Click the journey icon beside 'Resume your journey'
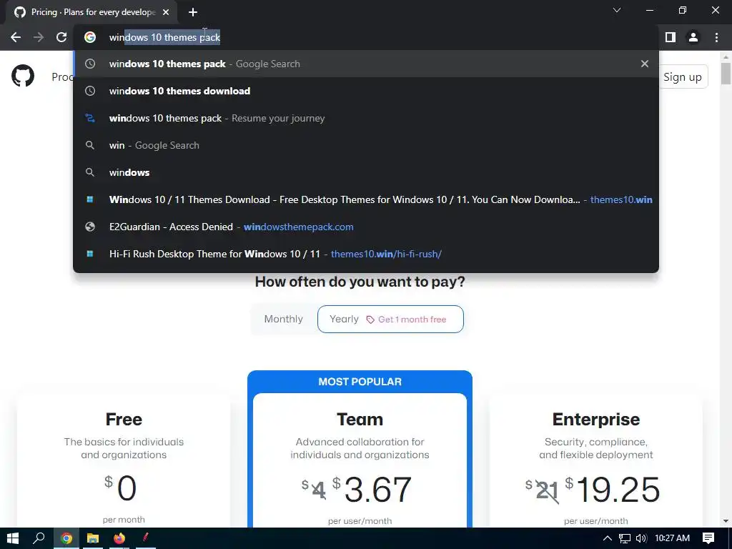732x549 pixels. click(90, 118)
